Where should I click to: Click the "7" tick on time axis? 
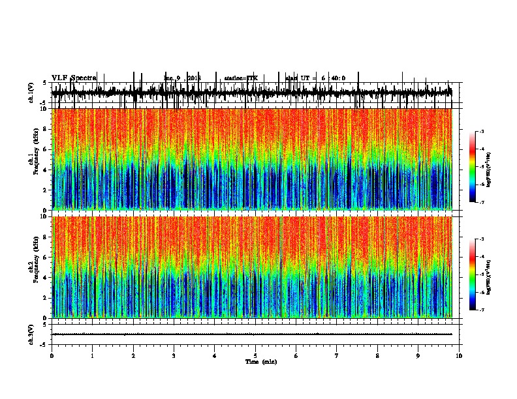[x=337, y=356]
